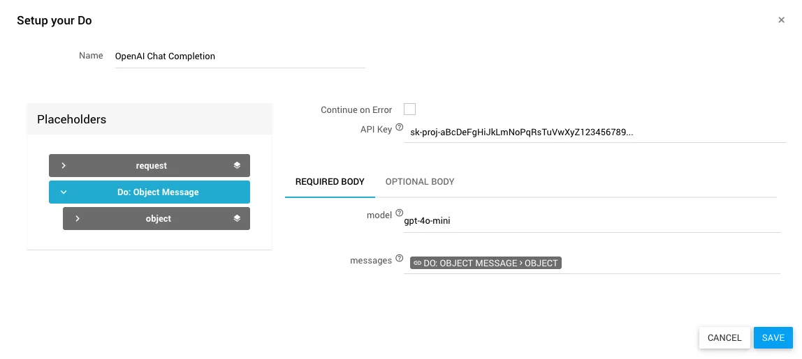Click the model field containing gpt-4o-mini
Screen dimensions: 802x359
point(591,221)
